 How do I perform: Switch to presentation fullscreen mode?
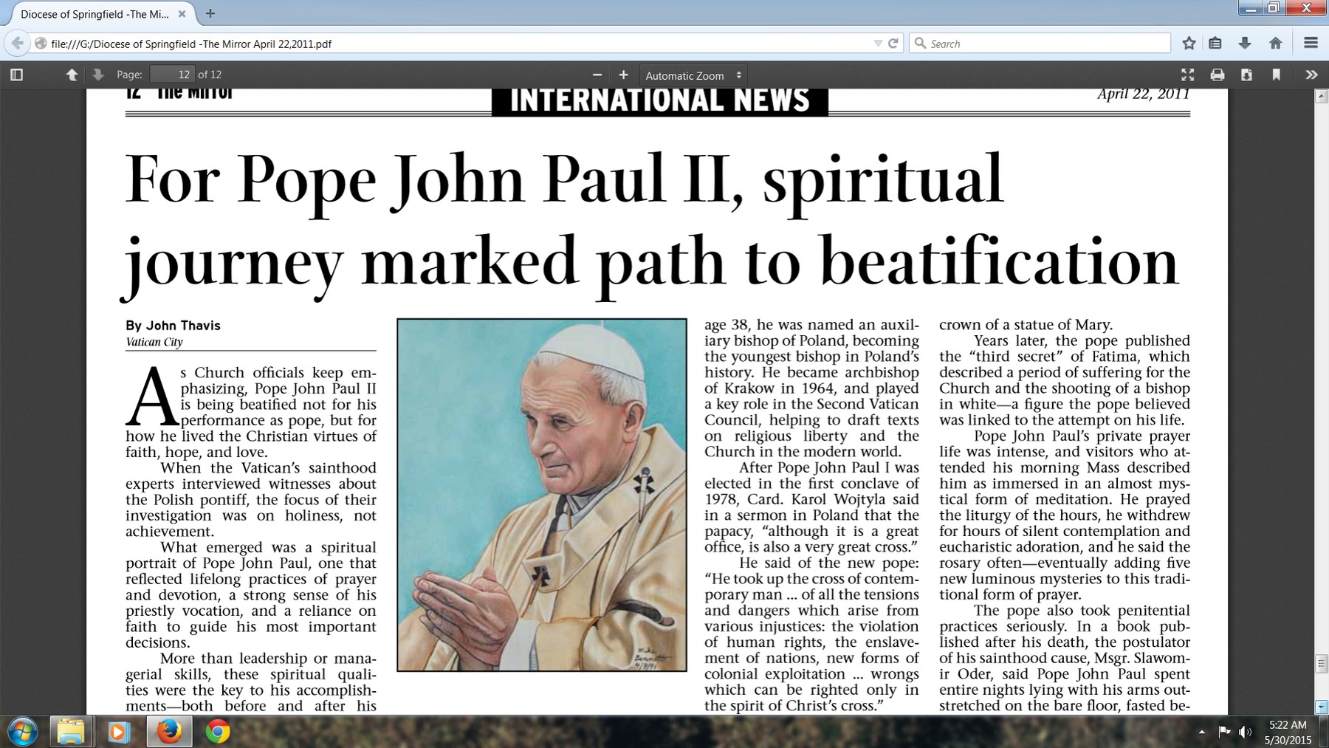[1187, 75]
